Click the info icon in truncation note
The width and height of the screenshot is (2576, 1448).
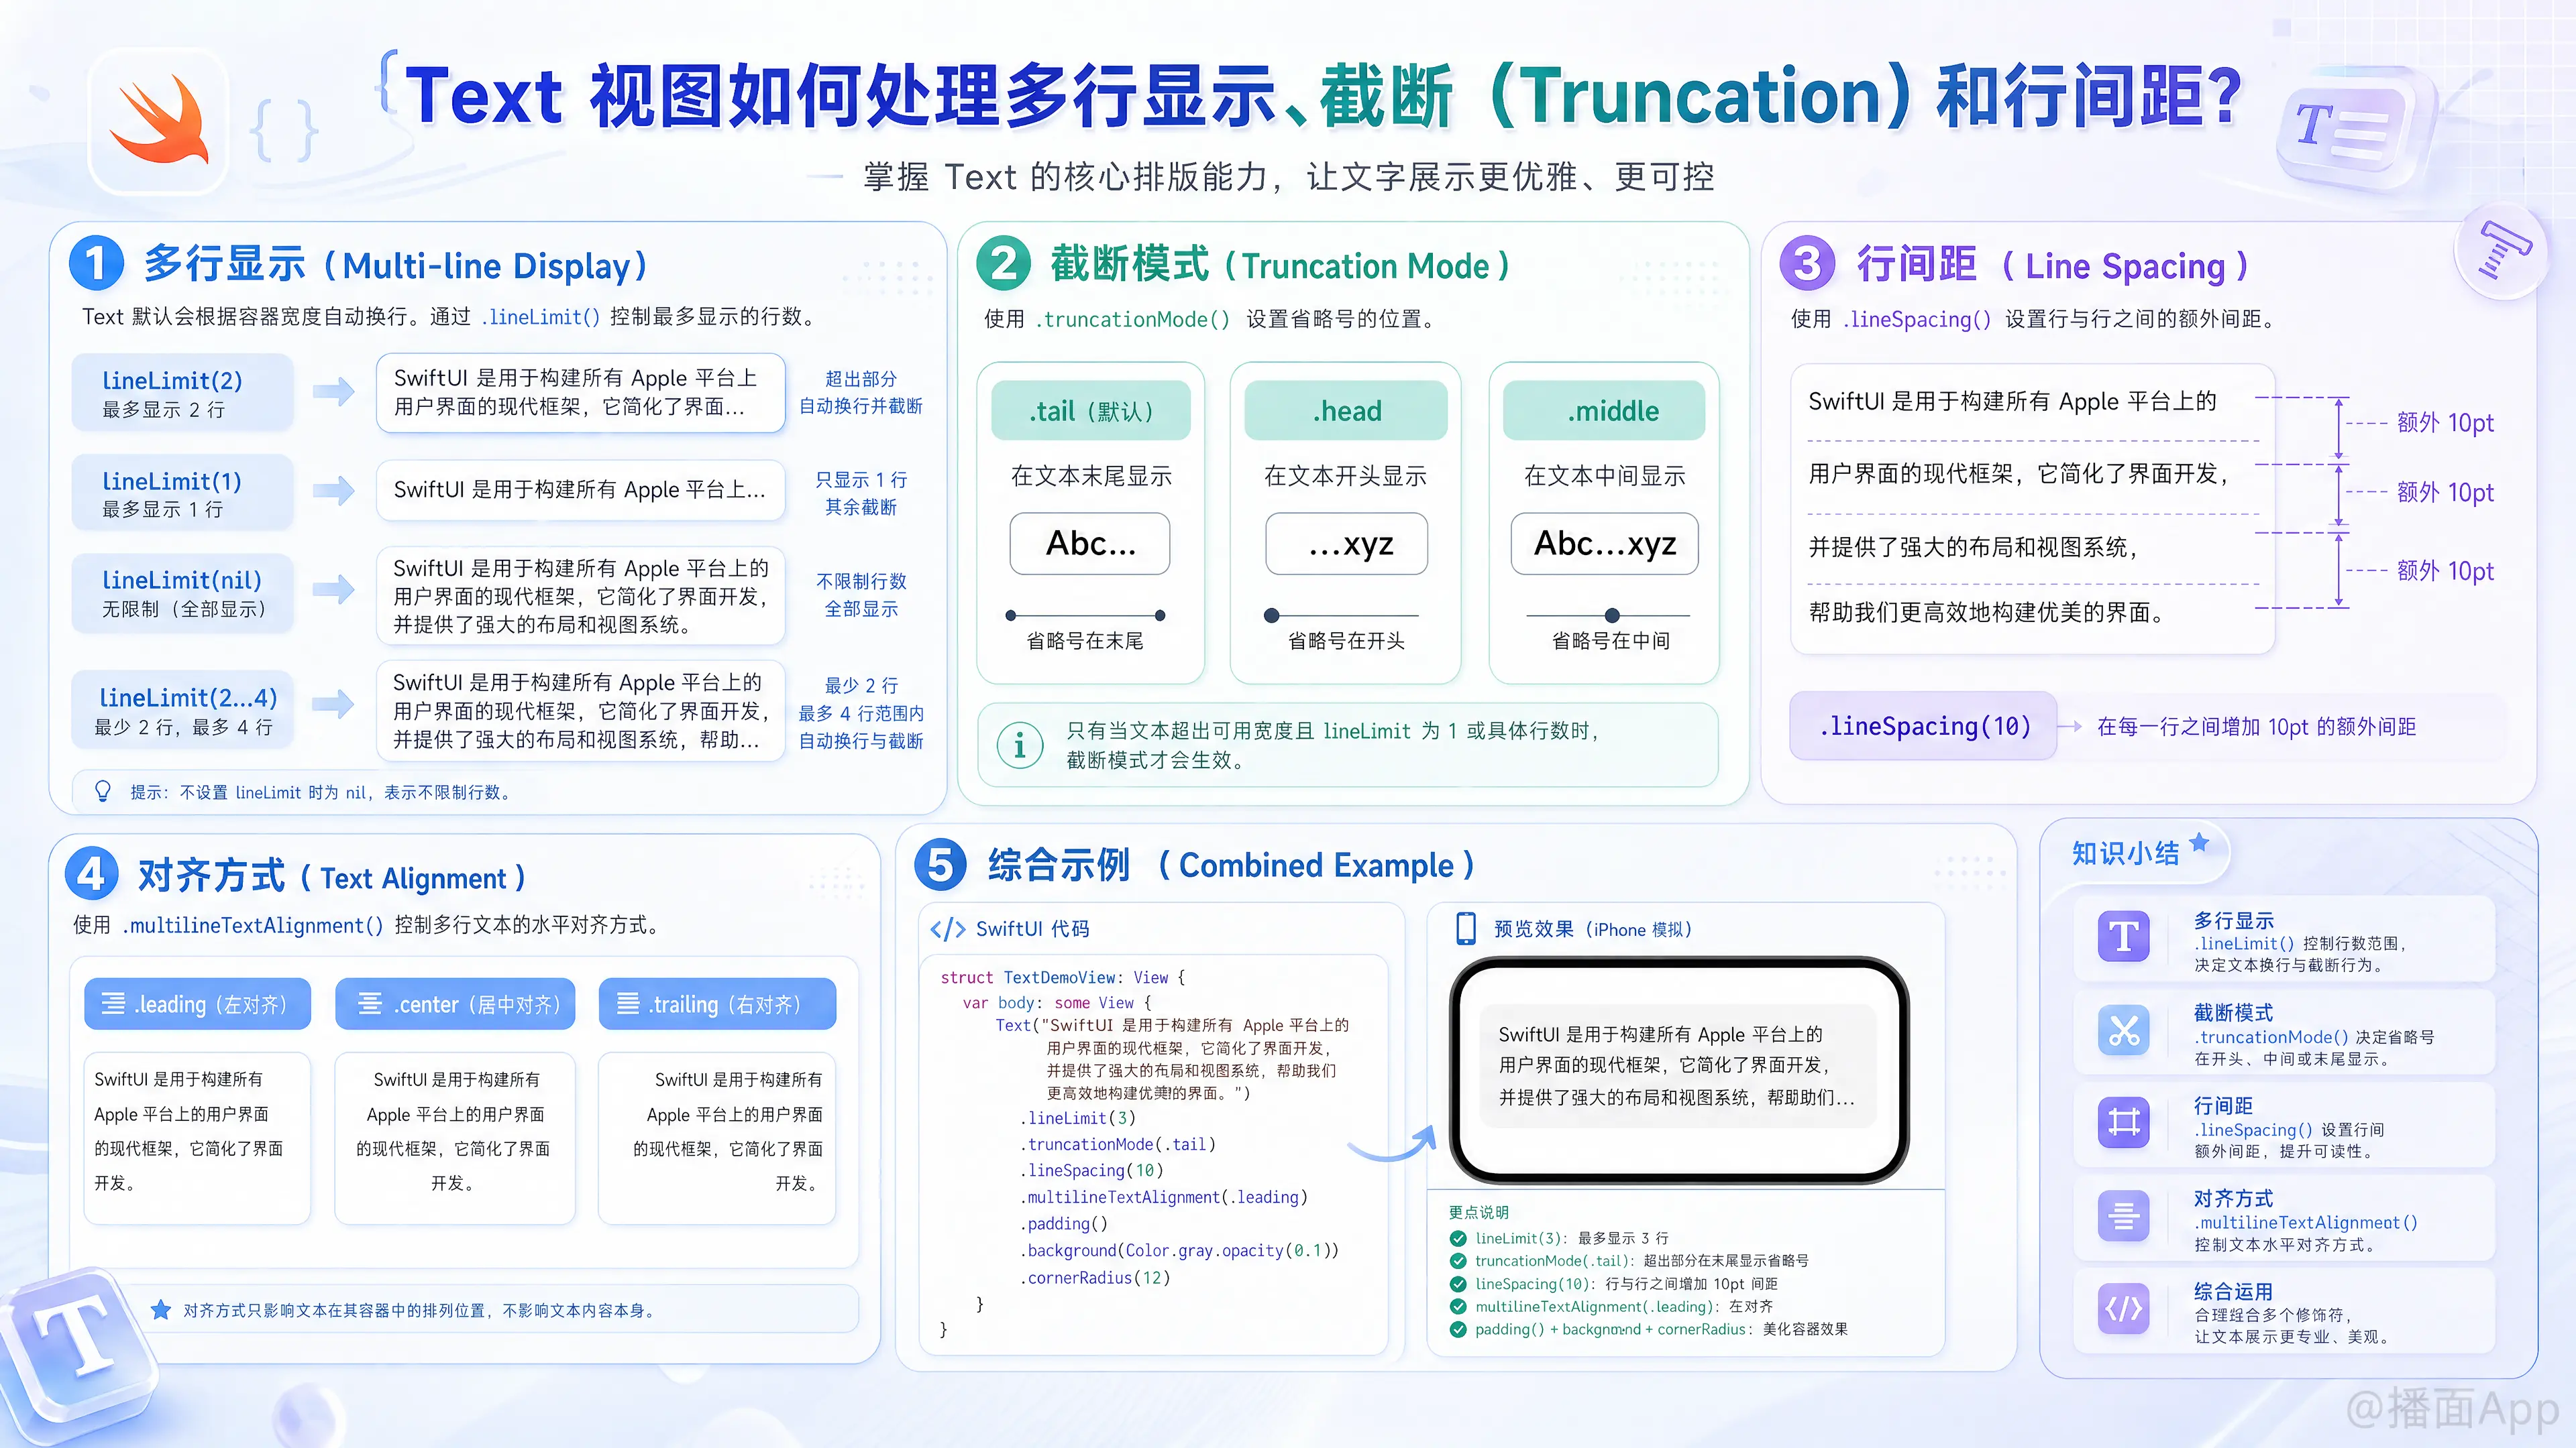click(1020, 745)
